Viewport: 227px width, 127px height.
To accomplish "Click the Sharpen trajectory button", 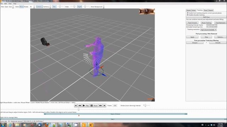I will (195, 43).
